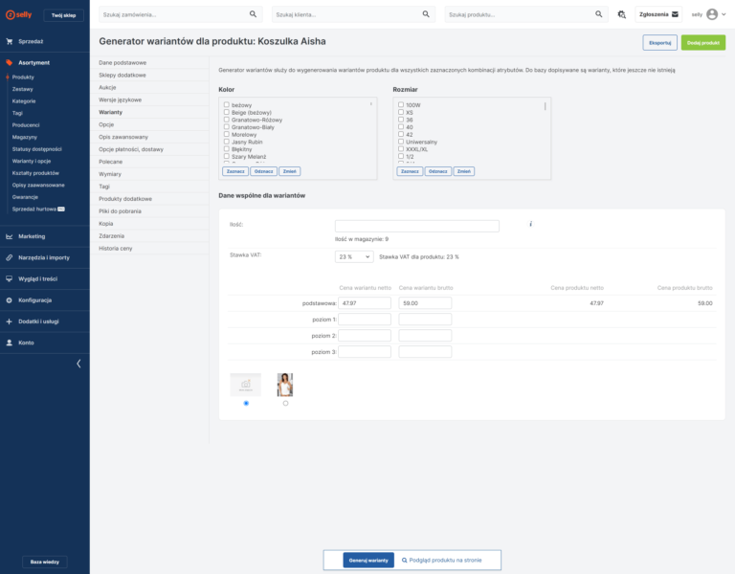Open Kategorie in the Asortyment menu
This screenshot has height=574, width=735.
coord(24,100)
